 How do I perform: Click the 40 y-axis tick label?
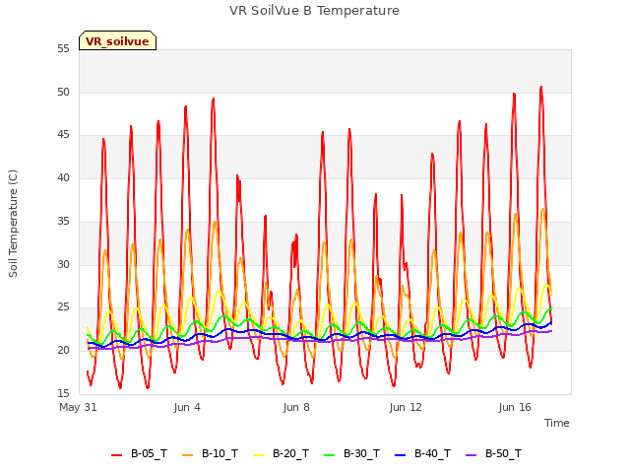[x=63, y=177]
